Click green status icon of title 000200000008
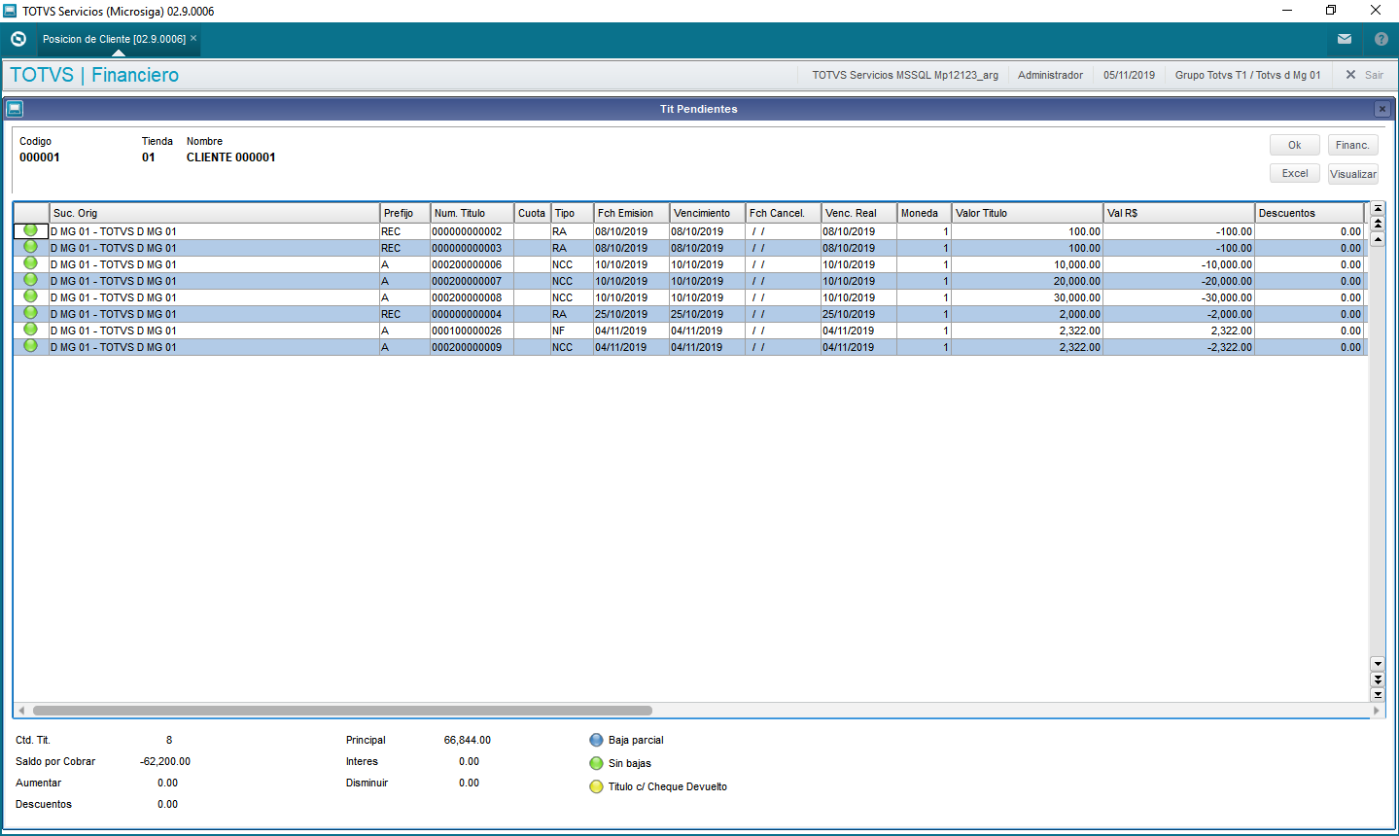Screen dimensions: 1399x836 pos(30,296)
